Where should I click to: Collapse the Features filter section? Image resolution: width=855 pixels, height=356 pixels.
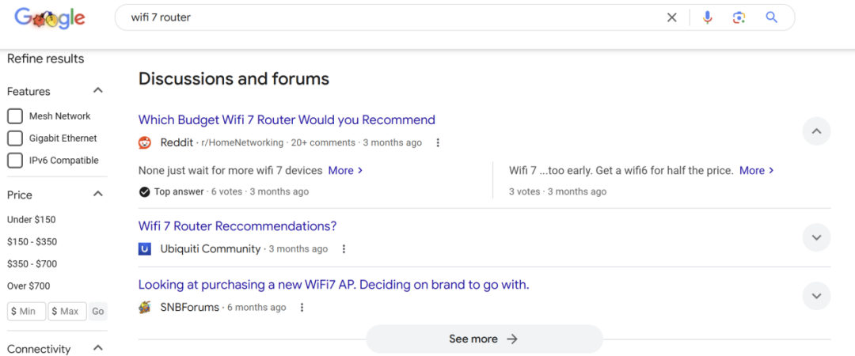tap(98, 90)
